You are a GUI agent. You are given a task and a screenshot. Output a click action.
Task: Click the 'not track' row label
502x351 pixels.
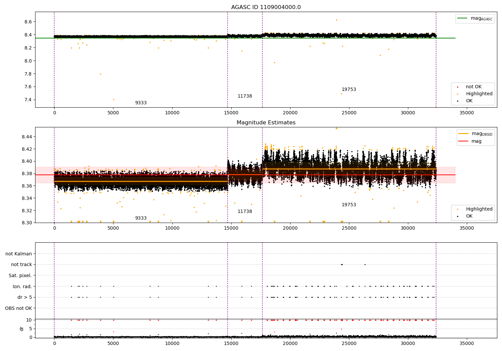pyautogui.click(x=21, y=265)
